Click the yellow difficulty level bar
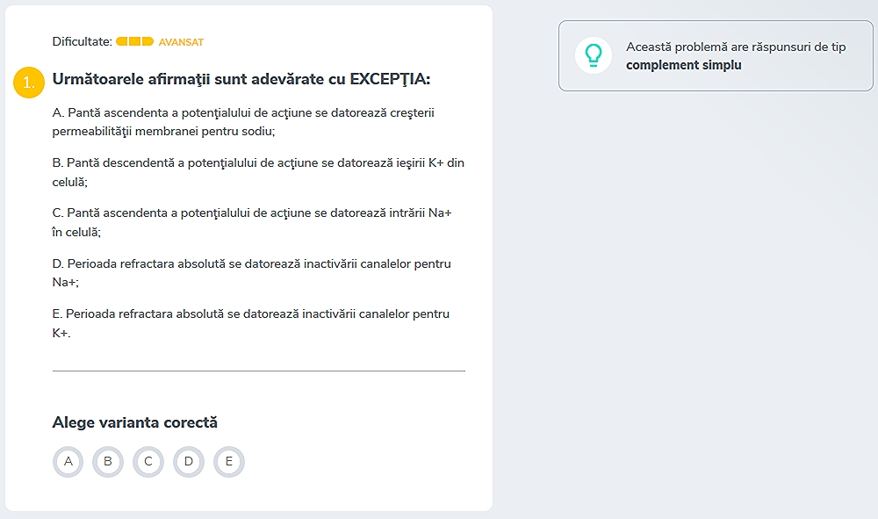The image size is (878, 519). 134,41
